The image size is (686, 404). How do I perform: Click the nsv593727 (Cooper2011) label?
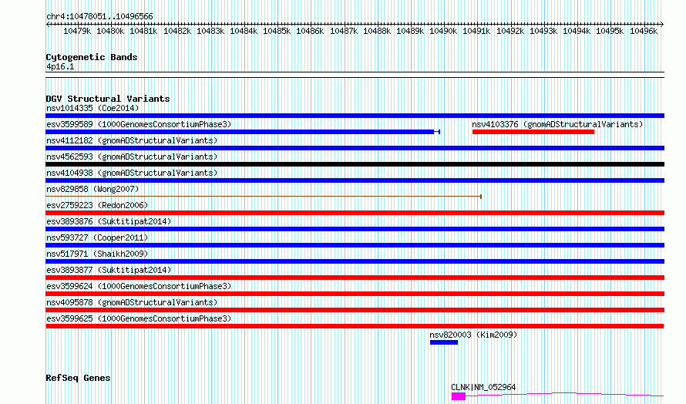point(97,237)
